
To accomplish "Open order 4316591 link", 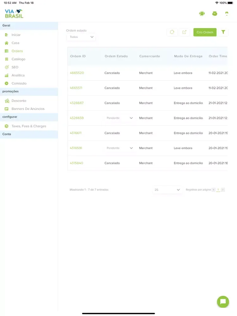I will click(x=76, y=148).
